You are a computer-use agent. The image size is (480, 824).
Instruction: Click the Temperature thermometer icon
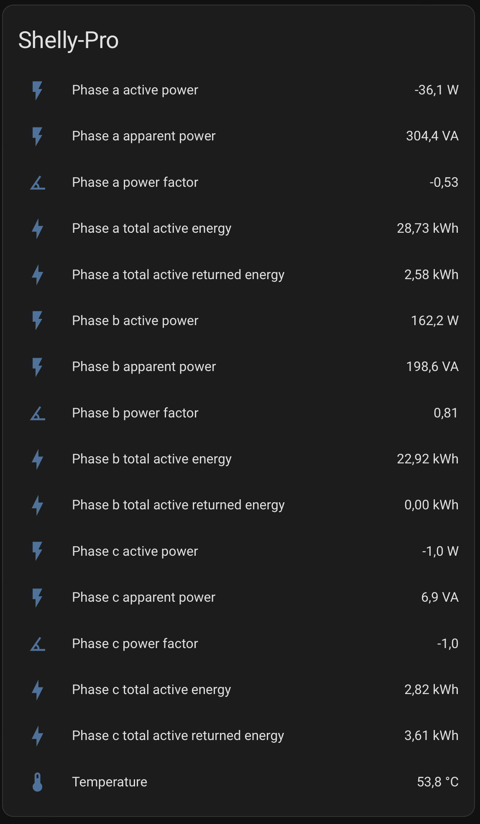[38, 782]
